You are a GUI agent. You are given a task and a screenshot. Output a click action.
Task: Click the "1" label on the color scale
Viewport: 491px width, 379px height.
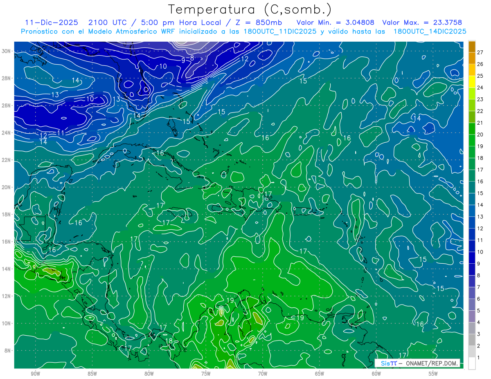pyautogui.click(x=479, y=358)
